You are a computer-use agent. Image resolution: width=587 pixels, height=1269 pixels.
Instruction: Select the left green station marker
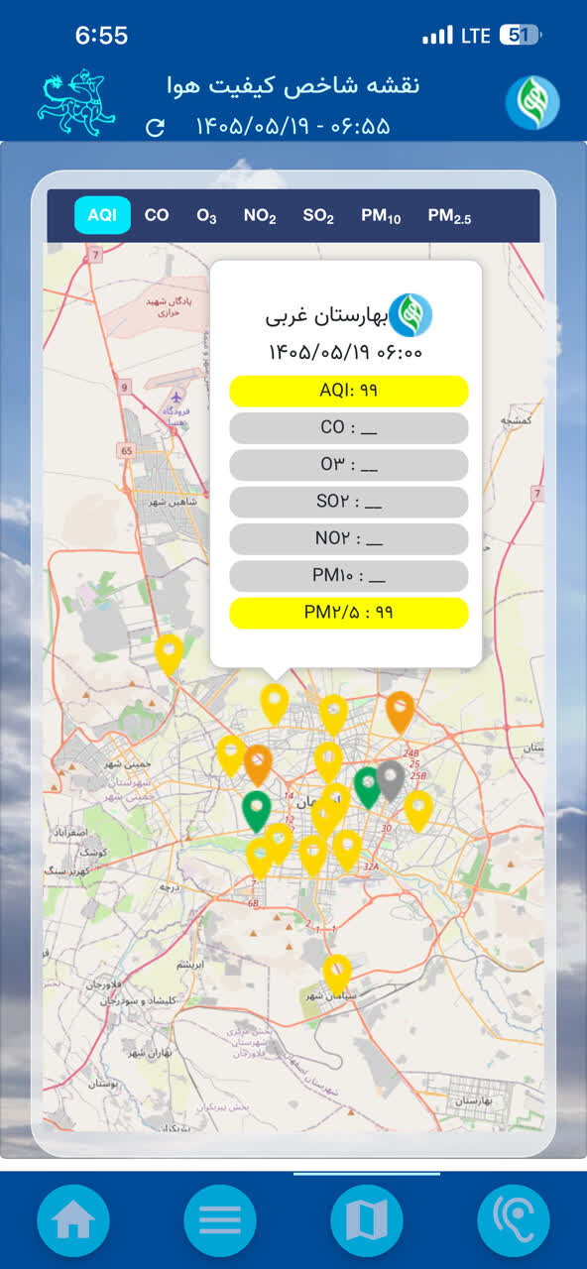256,811
